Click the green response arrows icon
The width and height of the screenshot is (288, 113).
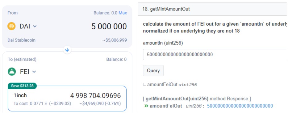[x=146, y=106]
